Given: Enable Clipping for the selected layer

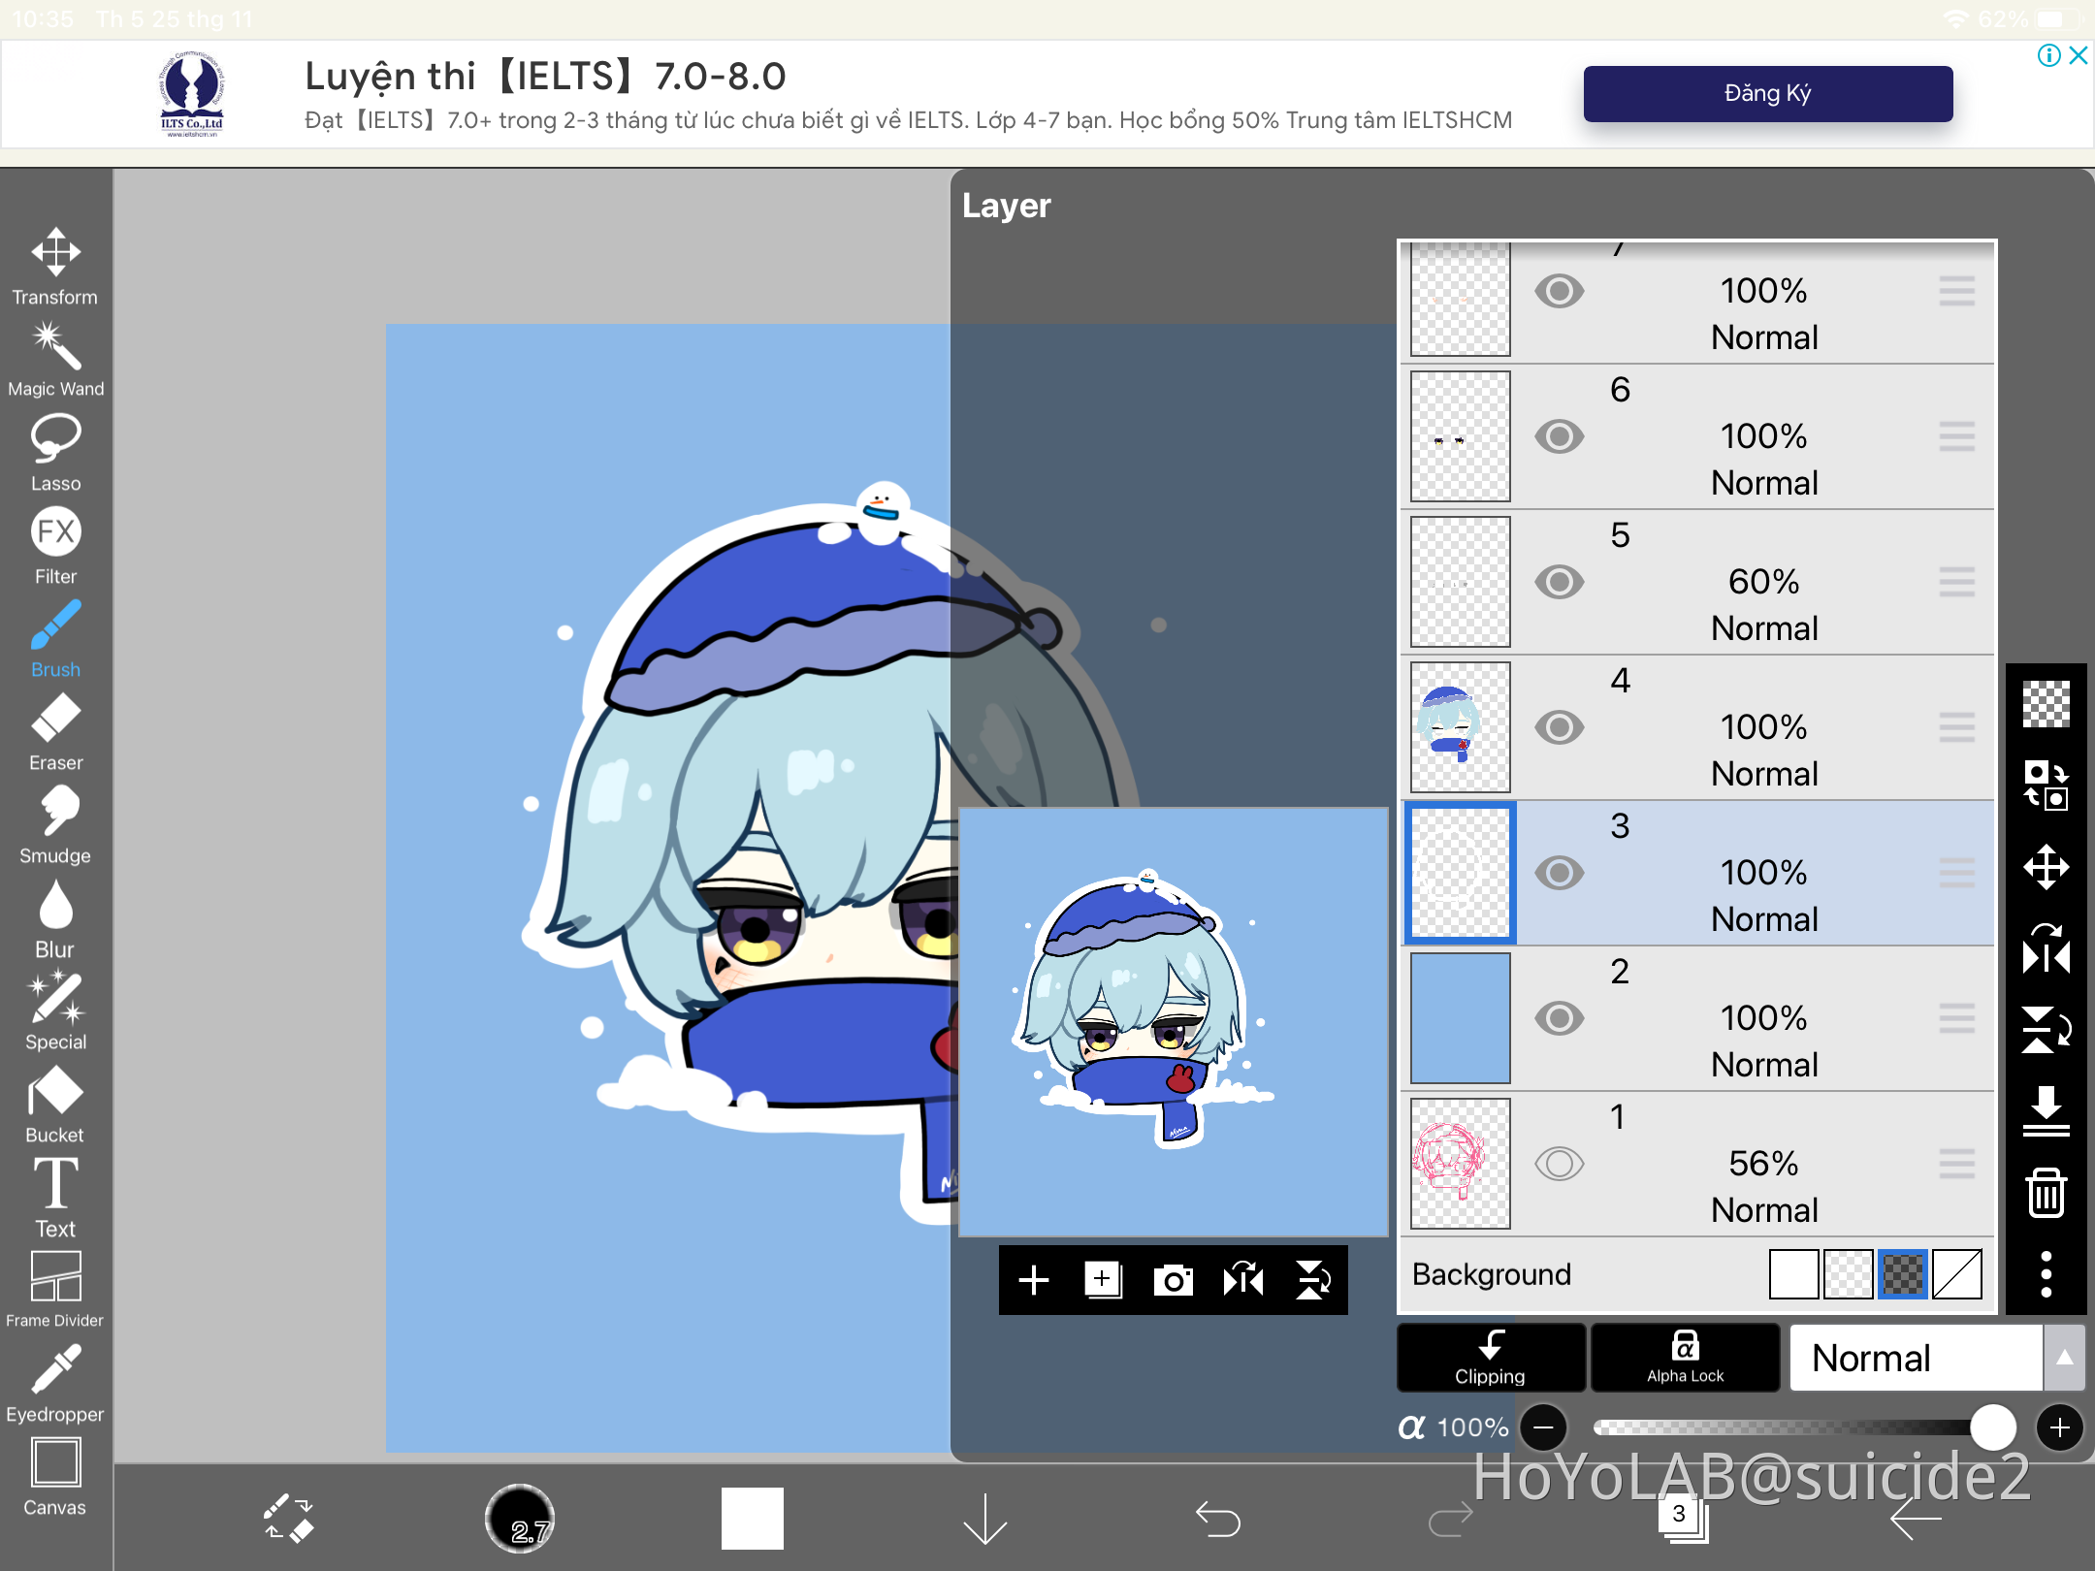Looking at the screenshot, I should [1490, 1358].
